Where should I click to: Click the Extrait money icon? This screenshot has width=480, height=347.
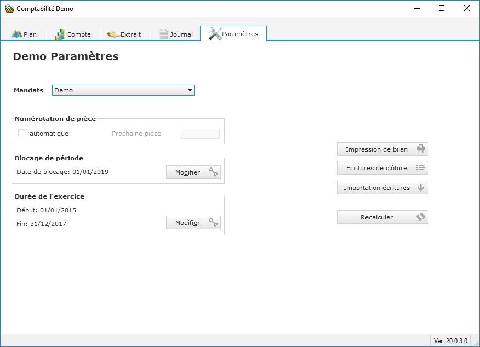click(x=113, y=34)
